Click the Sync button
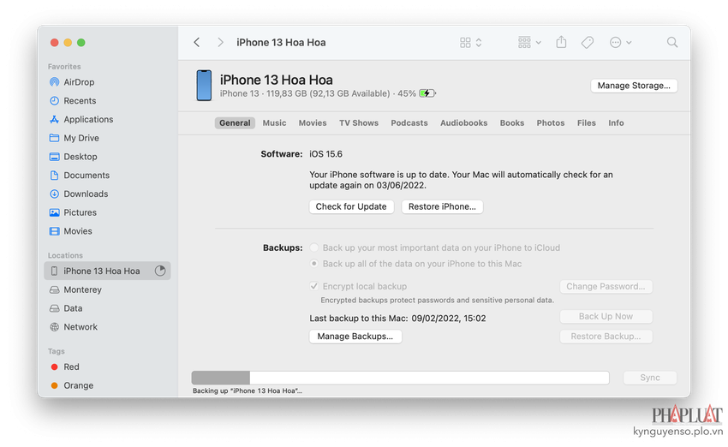 click(x=650, y=378)
